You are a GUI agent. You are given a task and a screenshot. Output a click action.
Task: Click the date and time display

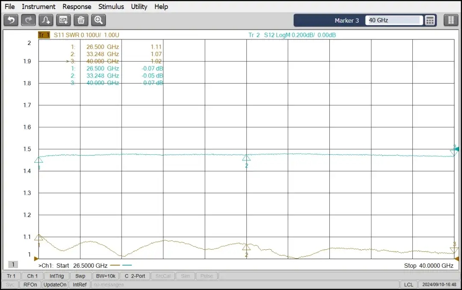point(439,285)
